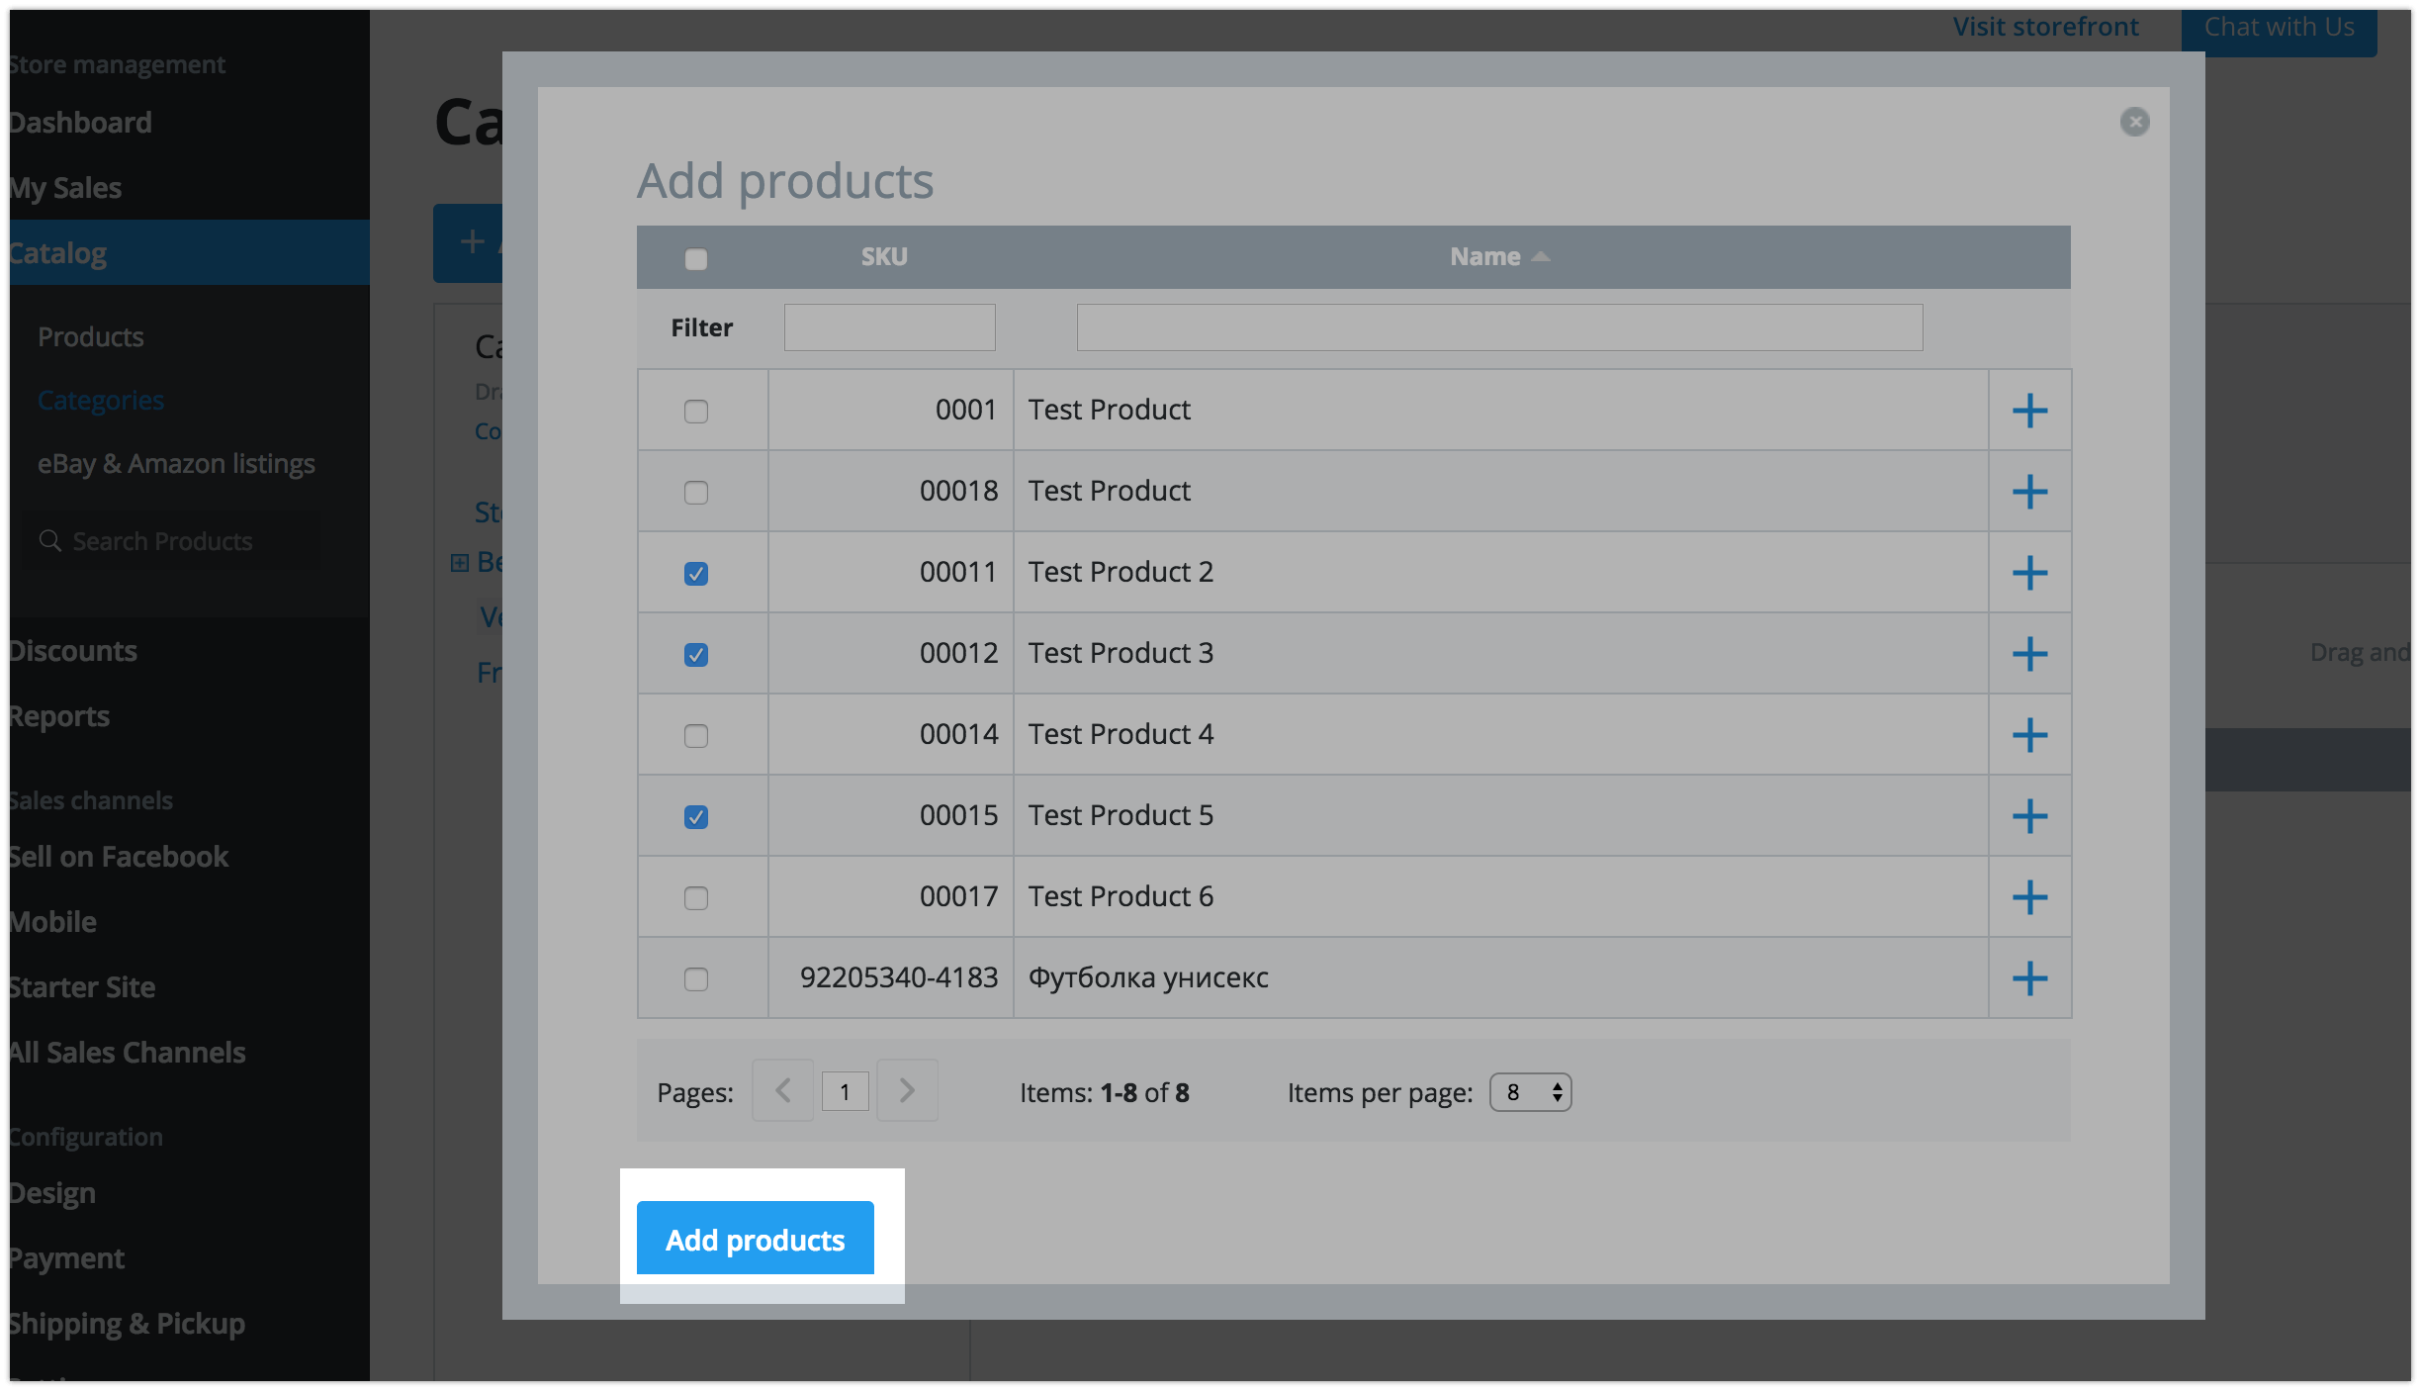Image resolution: width=2421 pixels, height=1391 pixels.
Task: Close the Add products dialog
Action: click(2134, 122)
